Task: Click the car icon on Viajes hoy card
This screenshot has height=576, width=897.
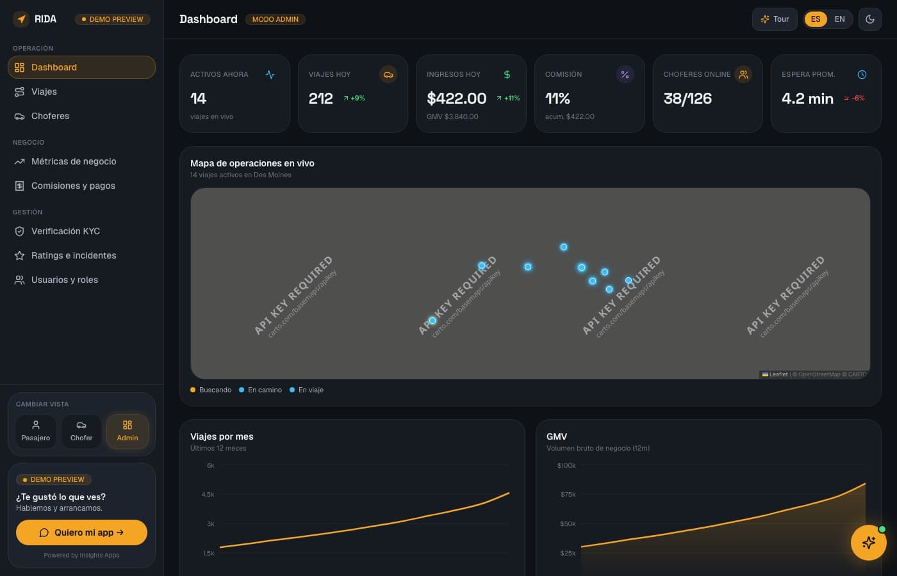Action: [x=388, y=74]
